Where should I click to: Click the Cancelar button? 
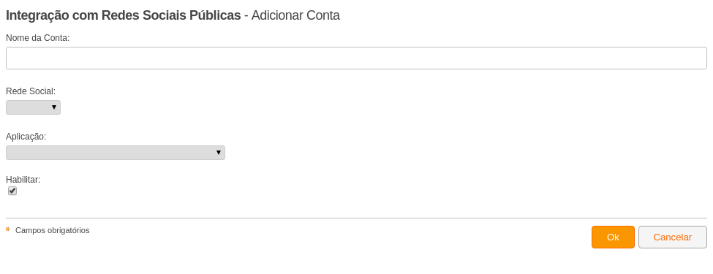pos(673,237)
